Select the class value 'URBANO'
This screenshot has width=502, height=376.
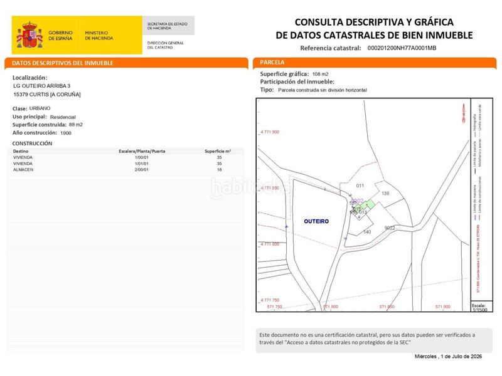click(x=40, y=108)
